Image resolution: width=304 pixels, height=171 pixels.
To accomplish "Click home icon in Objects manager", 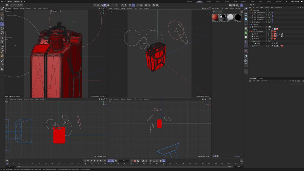I will (x=298, y=7).
